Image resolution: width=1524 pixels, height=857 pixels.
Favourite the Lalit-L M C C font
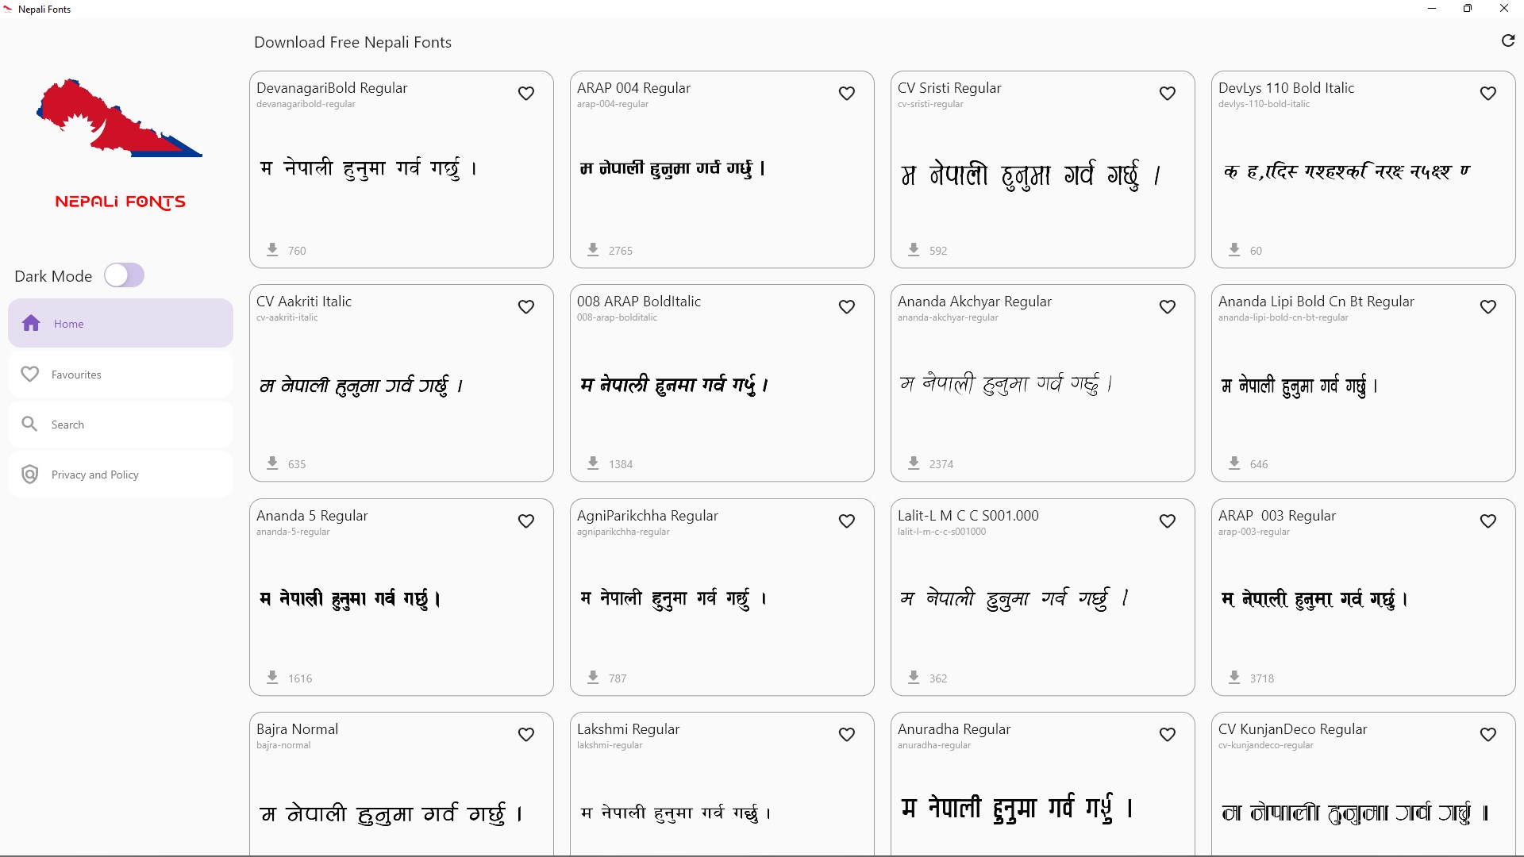point(1168,521)
